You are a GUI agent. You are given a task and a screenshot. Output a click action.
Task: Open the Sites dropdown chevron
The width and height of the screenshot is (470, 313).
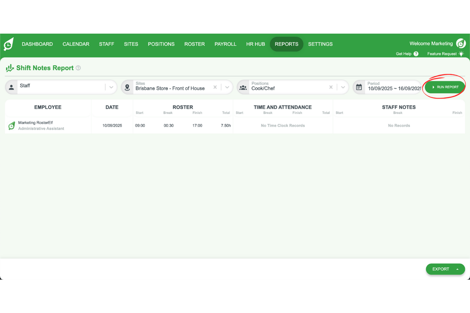pos(227,87)
